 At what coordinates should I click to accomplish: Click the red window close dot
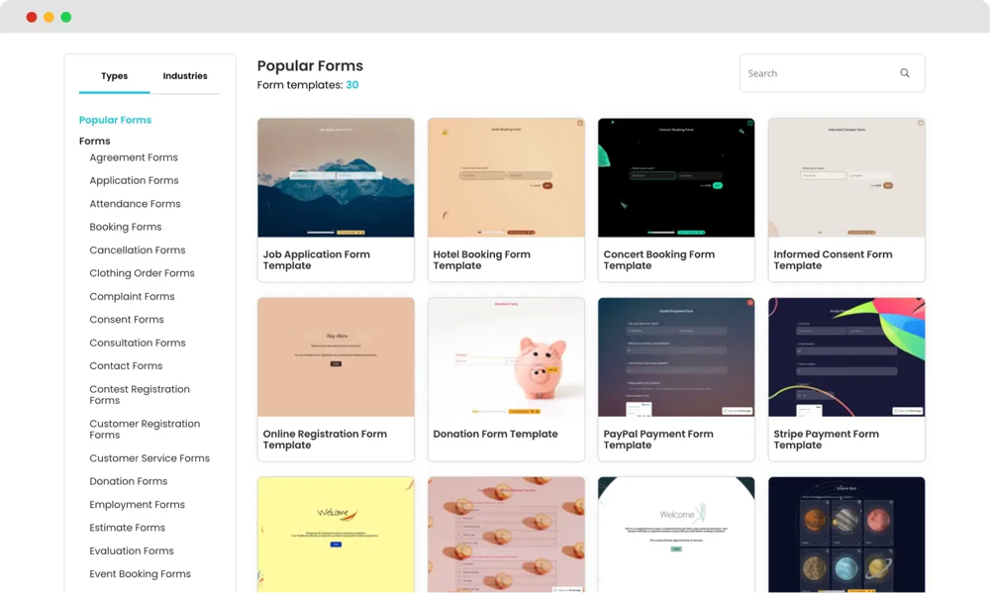coord(32,17)
